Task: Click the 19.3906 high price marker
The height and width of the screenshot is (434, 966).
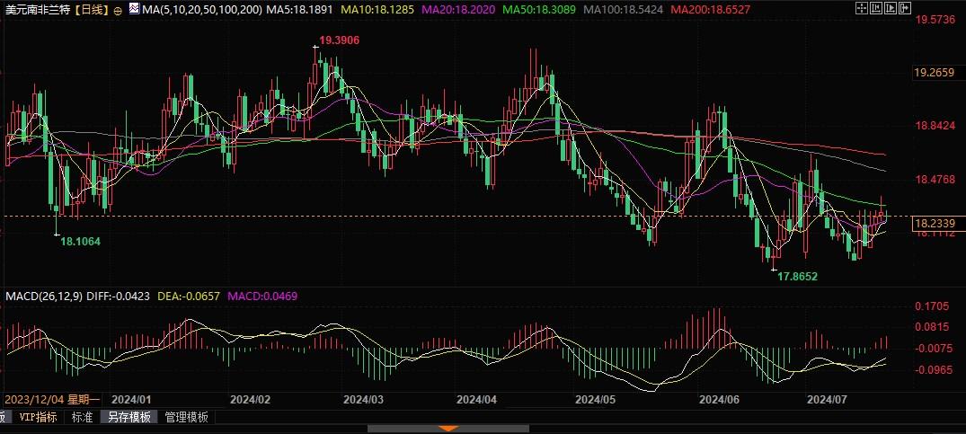Action: click(x=341, y=41)
